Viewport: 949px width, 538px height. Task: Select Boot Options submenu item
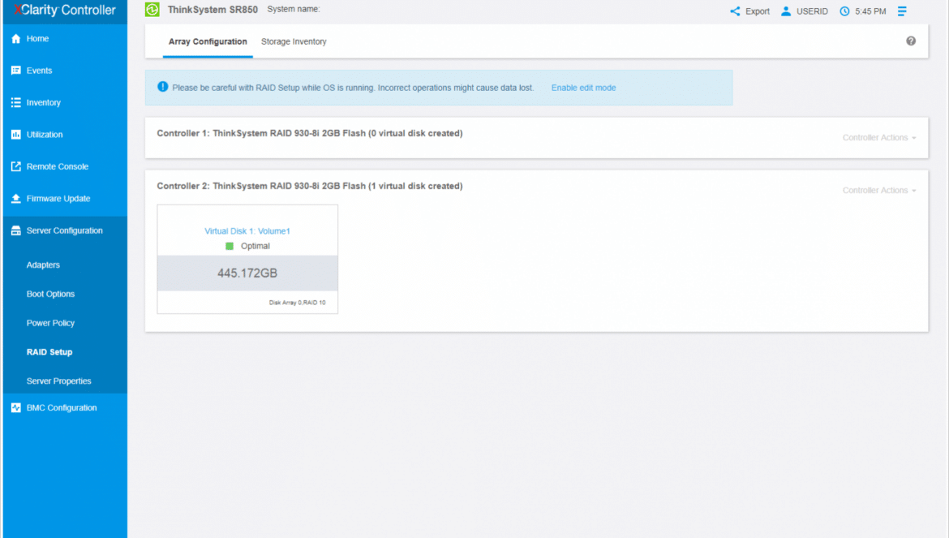(51, 294)
